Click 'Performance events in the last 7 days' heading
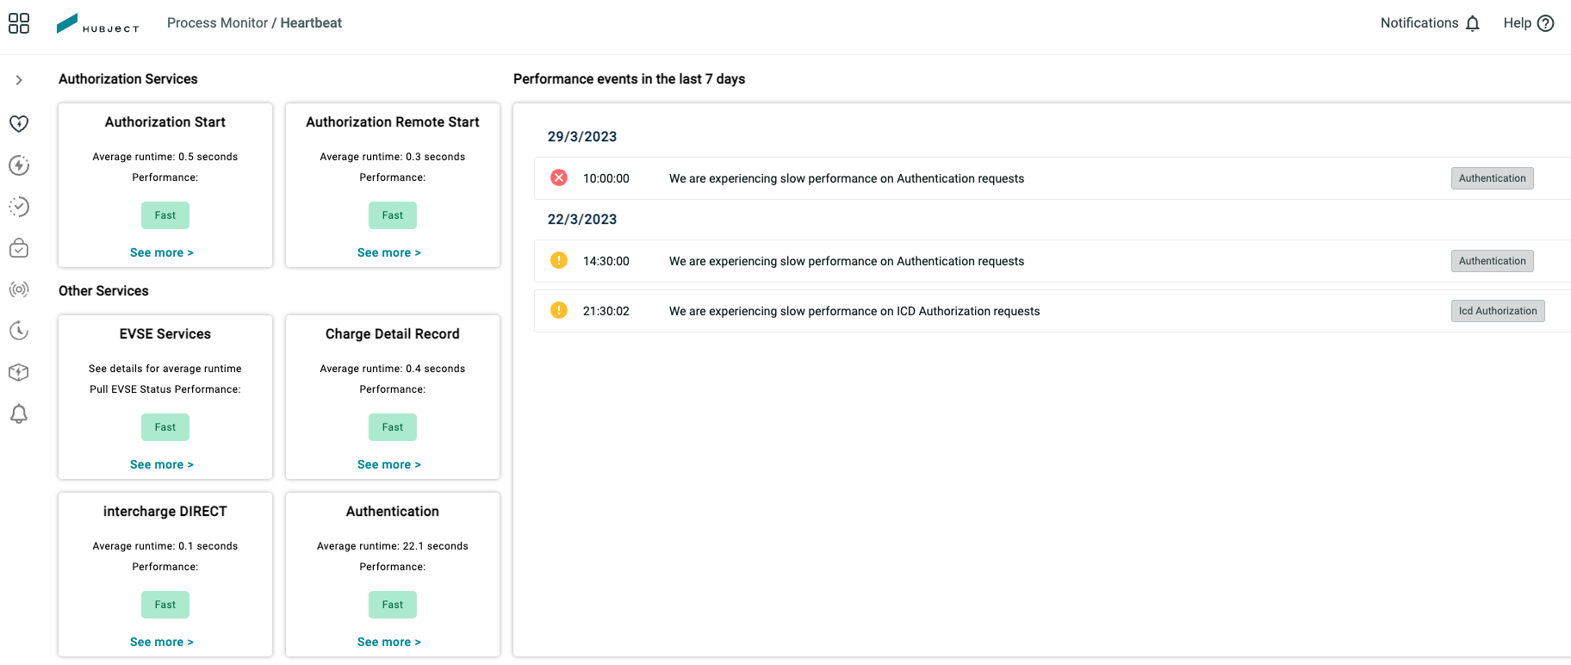Image resolution: width=1571 pixels, height=665 pixels. pos(630,79)
